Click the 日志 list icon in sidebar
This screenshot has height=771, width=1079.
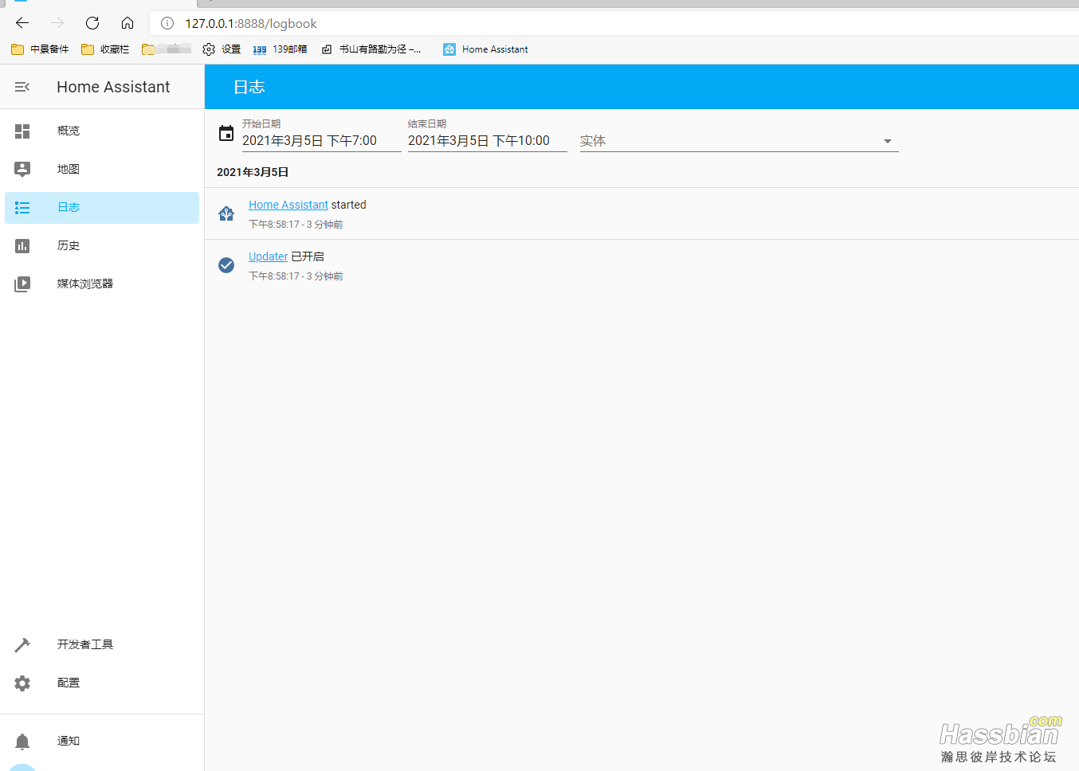22,207
